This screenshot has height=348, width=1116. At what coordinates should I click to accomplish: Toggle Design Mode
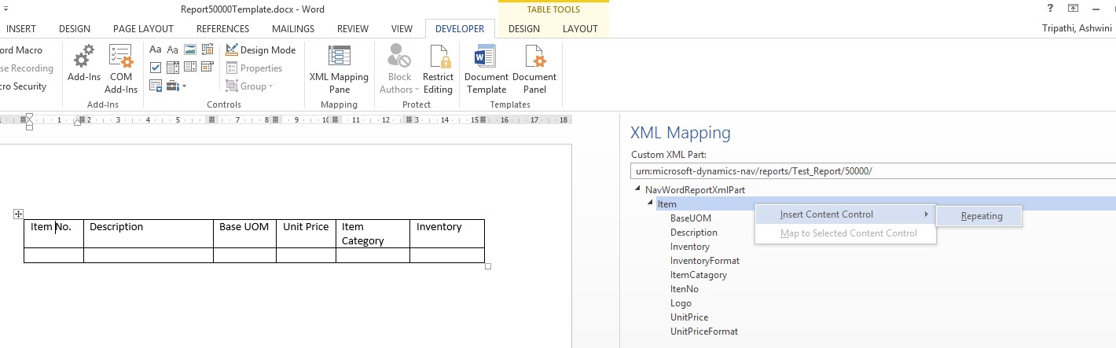[x=260, y=49]
